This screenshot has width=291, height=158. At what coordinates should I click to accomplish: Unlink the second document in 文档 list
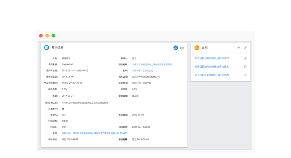click(245, 67)
